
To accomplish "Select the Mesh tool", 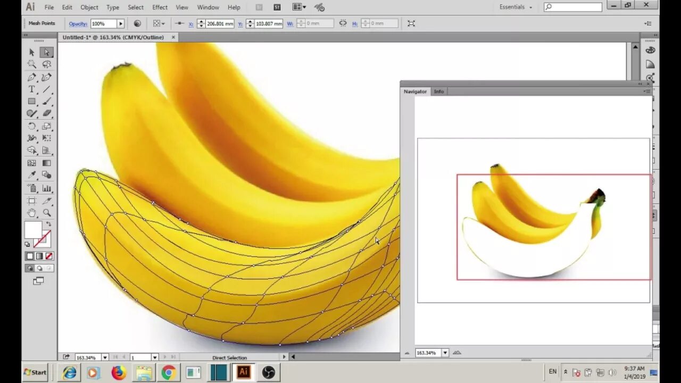I will click(x=32, y=163).
